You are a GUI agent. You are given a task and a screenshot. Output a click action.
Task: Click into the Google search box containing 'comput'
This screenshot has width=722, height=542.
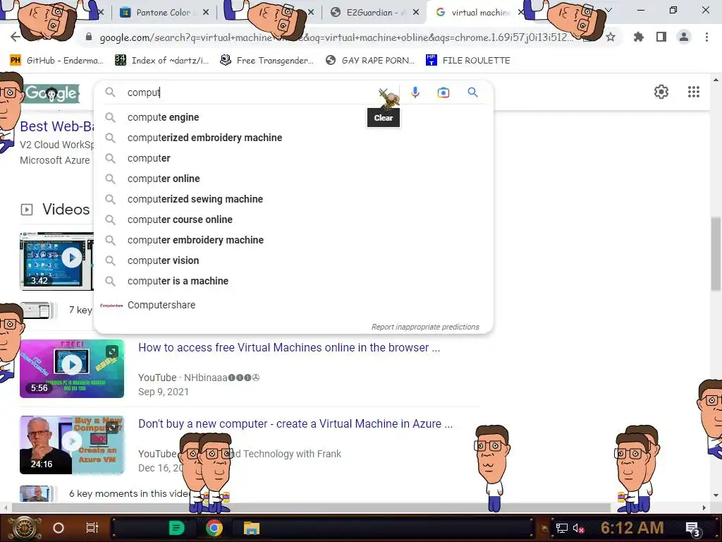pyautogui.click(x=249, y=92)
